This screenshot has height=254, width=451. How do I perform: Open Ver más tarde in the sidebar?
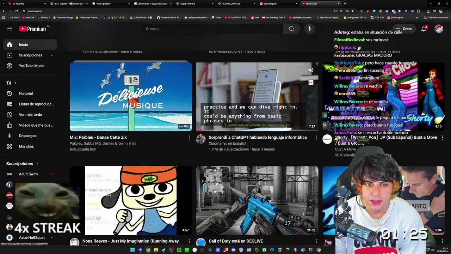click(30, 115)
